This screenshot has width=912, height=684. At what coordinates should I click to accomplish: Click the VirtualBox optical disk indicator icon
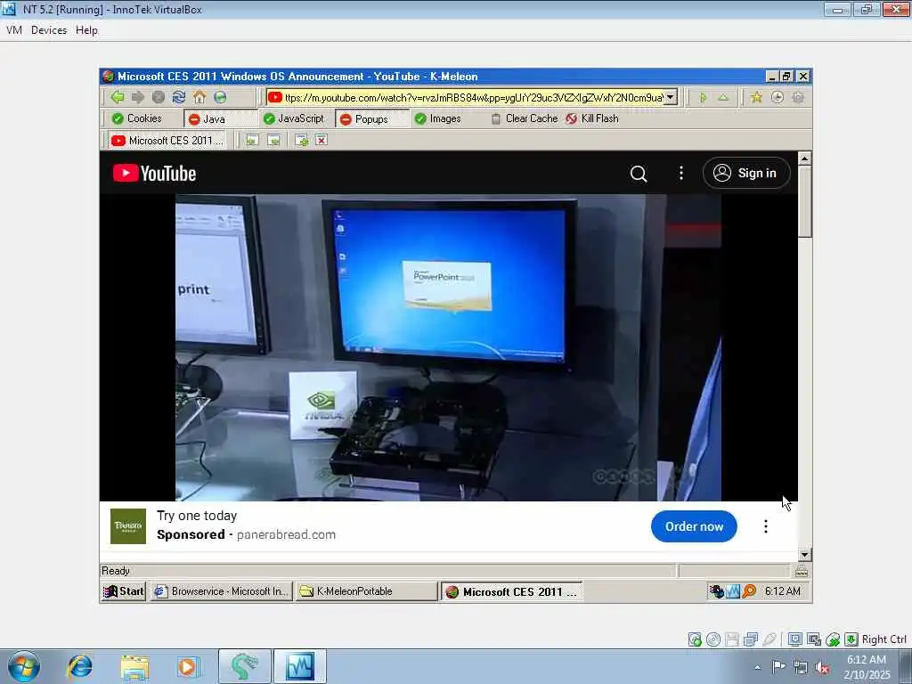(x=713, y=639)
